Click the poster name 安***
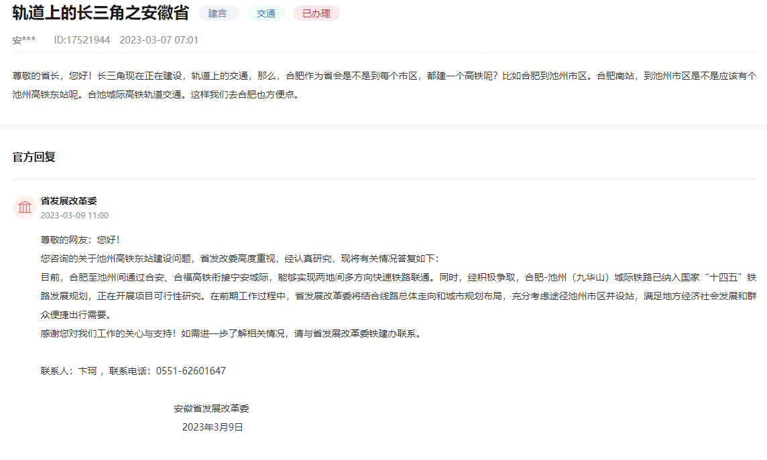767x460 pixels. pos(24,40)
